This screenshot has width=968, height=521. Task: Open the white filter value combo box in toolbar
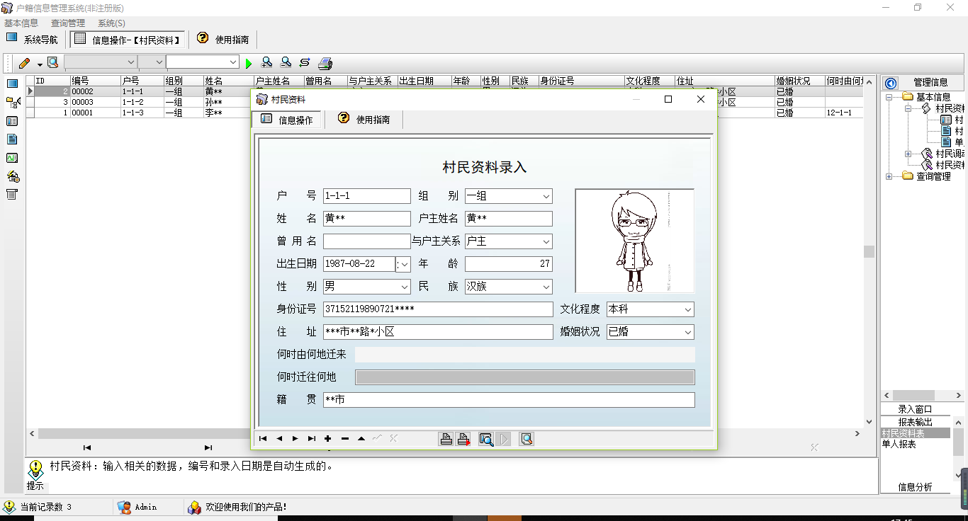tap(203, 62)
